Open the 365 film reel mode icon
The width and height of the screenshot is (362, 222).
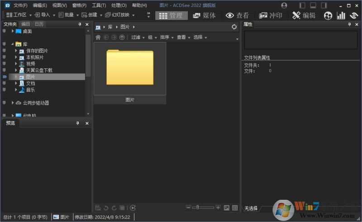click(x=328, y=15)
